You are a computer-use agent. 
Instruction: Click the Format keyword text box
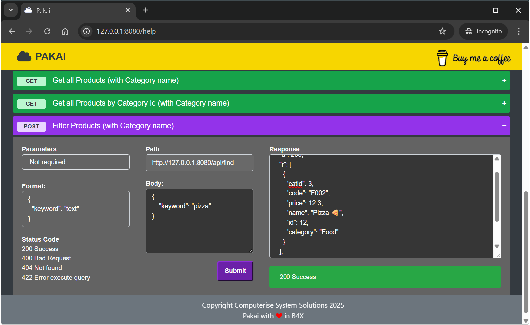pos(76,209)
